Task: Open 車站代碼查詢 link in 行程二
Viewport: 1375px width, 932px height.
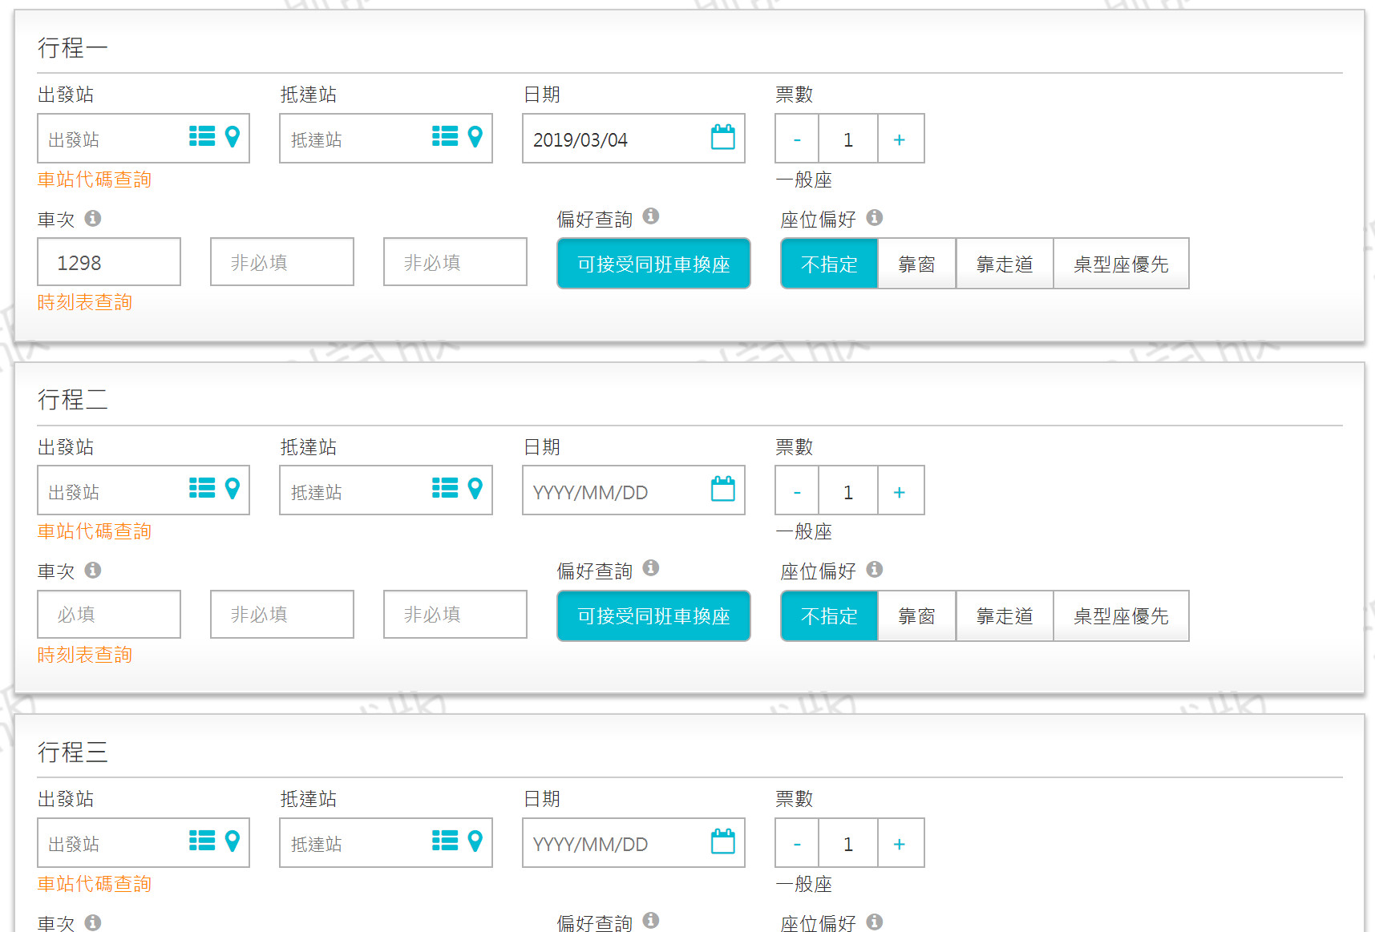Action: 95,531
